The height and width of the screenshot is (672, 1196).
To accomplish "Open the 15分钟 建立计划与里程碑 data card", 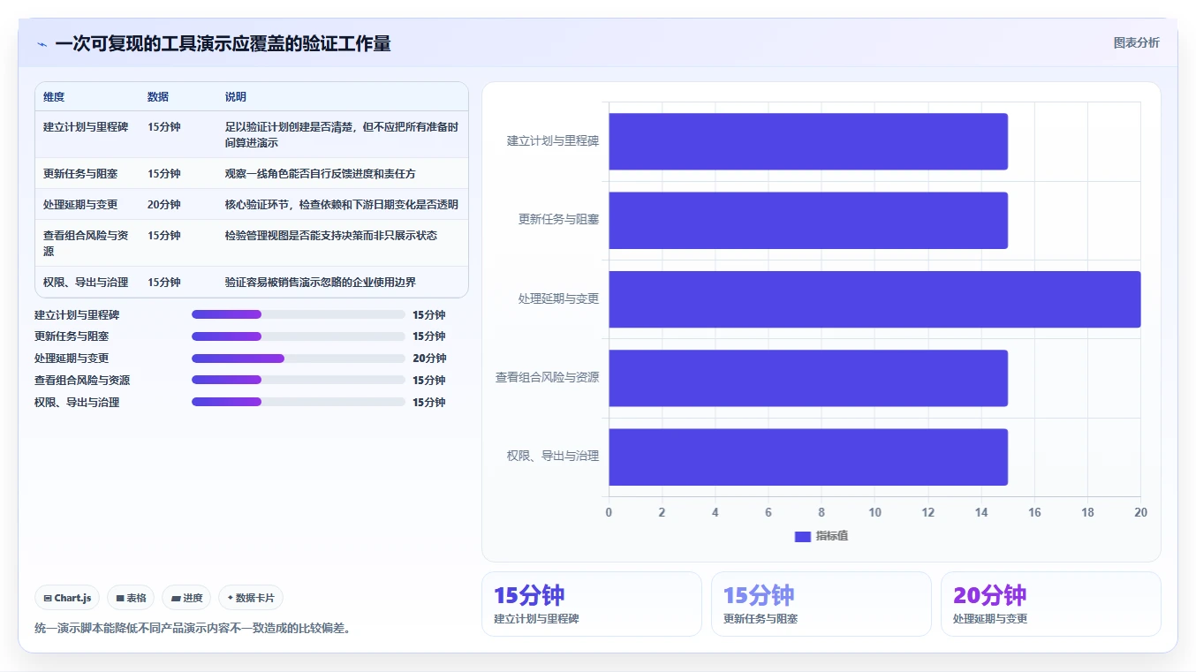I will coord(592,604).
